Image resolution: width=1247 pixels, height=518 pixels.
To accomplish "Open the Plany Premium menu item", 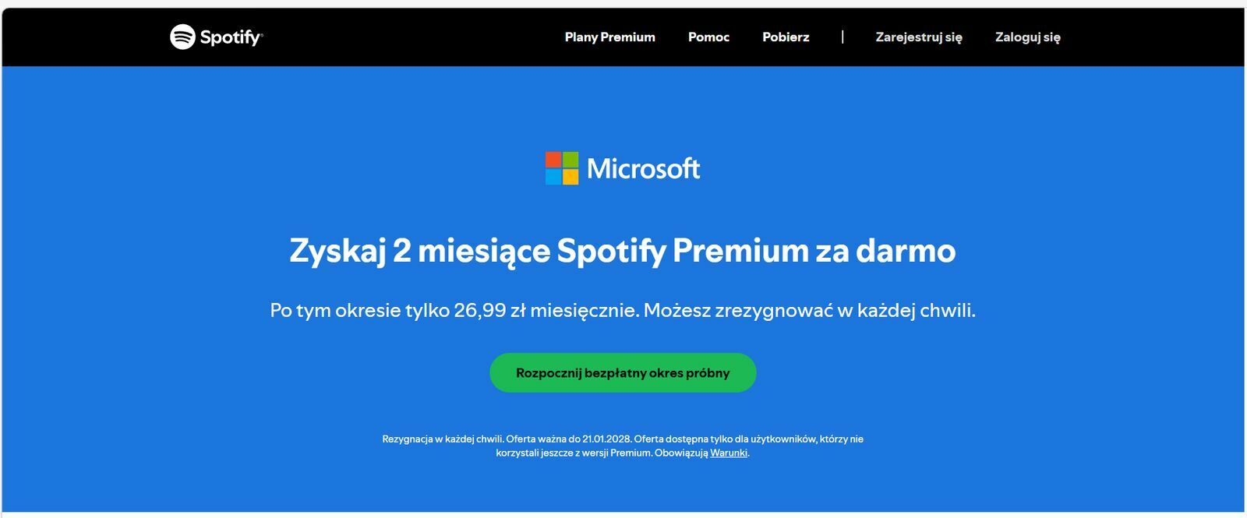I will [609, 37].
